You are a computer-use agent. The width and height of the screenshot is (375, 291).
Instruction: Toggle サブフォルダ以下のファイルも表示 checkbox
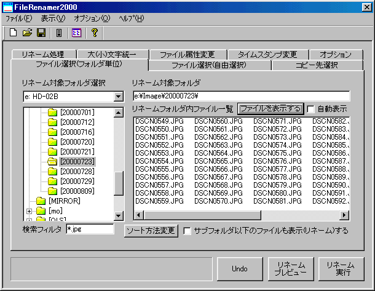(x=187, y=231)
